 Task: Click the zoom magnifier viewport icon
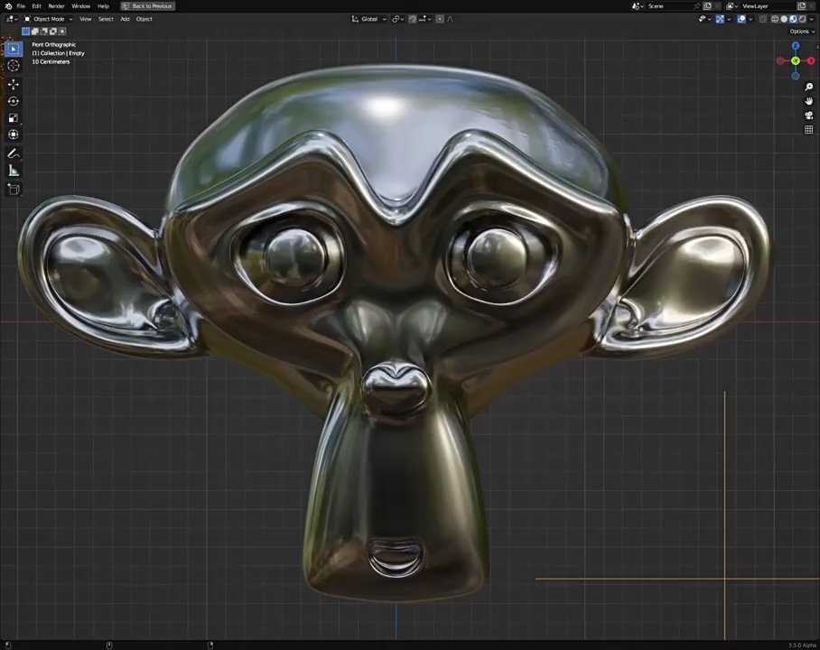point(809,88)
